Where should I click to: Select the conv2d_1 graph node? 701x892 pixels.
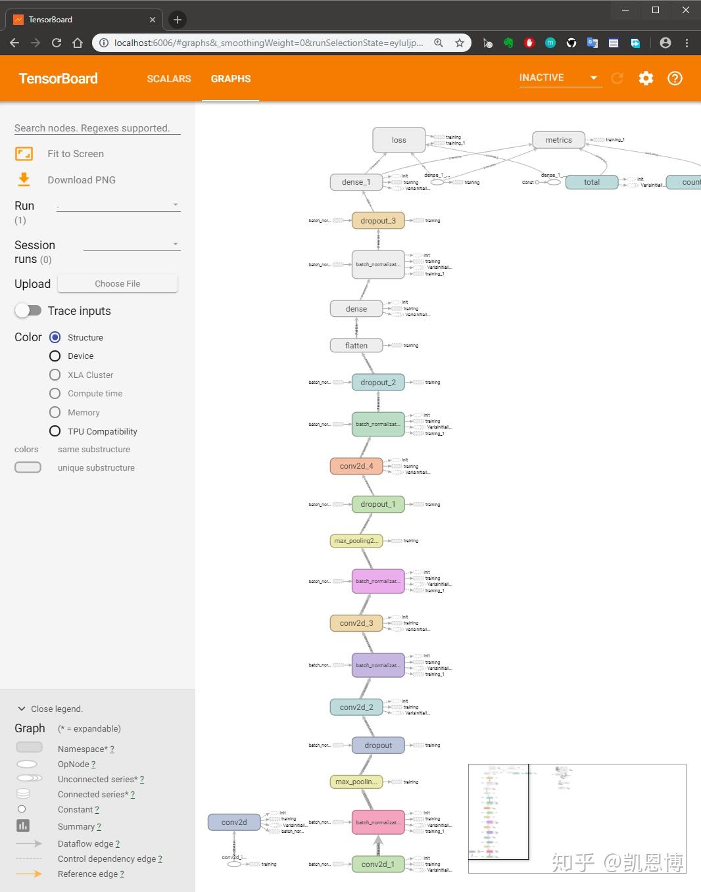coord(378,864)
